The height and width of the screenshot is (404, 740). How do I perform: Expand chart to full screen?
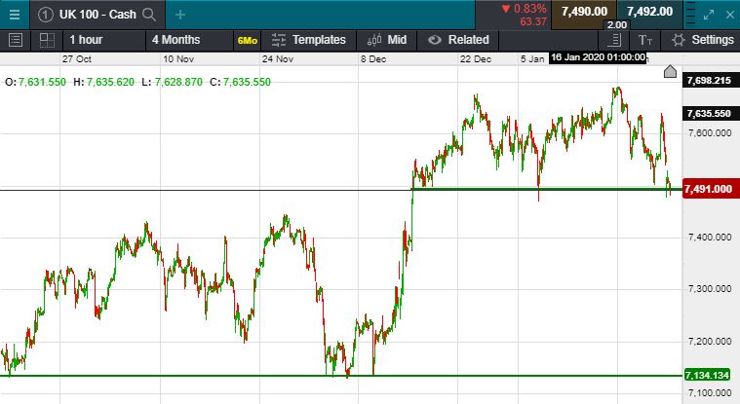click(x=709, y=14)
